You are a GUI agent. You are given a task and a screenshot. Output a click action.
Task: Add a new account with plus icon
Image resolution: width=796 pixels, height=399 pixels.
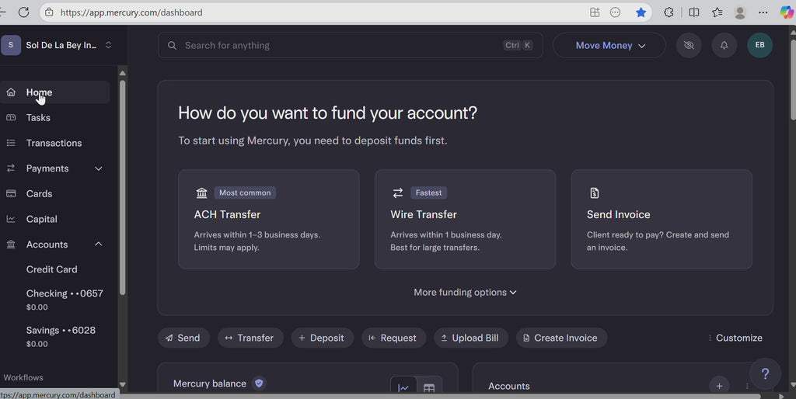(719, 386)
